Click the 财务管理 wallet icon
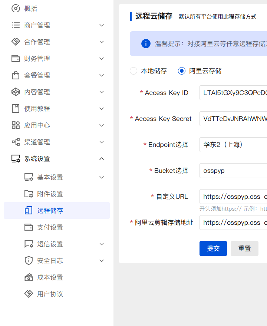 tap(16, 59)
